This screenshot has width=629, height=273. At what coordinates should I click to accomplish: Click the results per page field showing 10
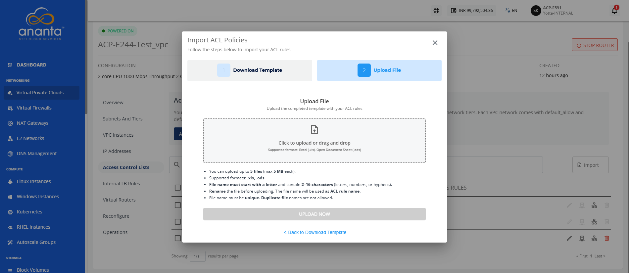[x=197, y=256]
